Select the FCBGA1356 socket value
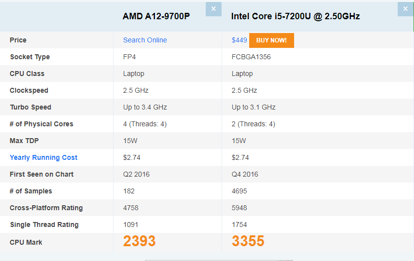Image resolution: width=414 pixels, height=261 pixels. (251, 57)
